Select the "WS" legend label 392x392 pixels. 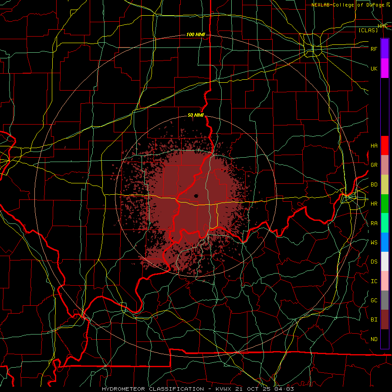[x=374, y=243]
